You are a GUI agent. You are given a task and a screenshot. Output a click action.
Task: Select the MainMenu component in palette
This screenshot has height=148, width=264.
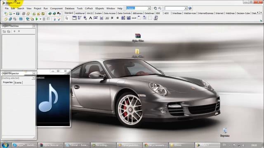[80, 18]
